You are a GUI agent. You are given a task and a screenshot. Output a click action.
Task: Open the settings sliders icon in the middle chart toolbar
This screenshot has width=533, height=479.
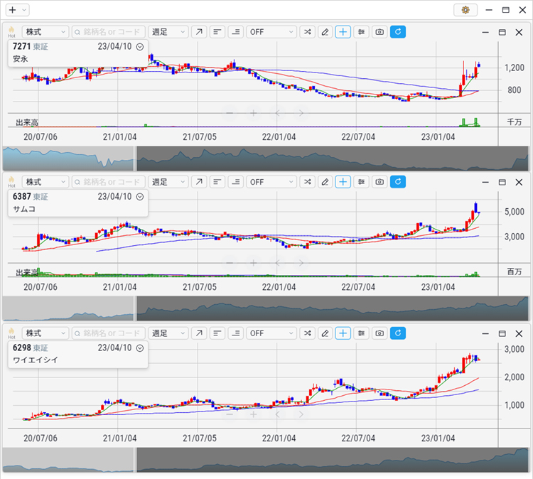(362, 182)
